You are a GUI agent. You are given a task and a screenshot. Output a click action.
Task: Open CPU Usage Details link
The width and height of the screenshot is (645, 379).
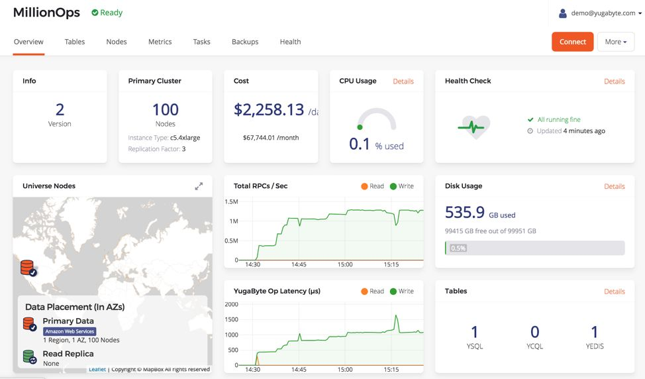coord(403,81)
